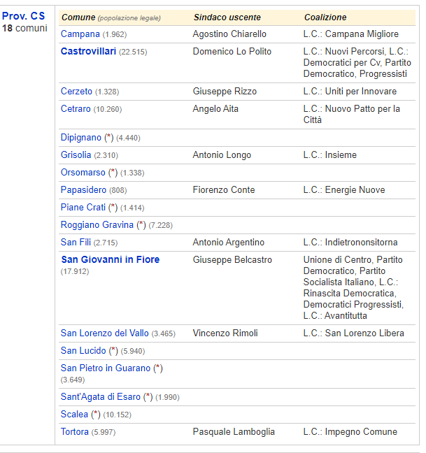This screenshot has width=426, height=453.
Task: Open the Scalea comune link
Action: pyautogui.click(x=74, y=415)
